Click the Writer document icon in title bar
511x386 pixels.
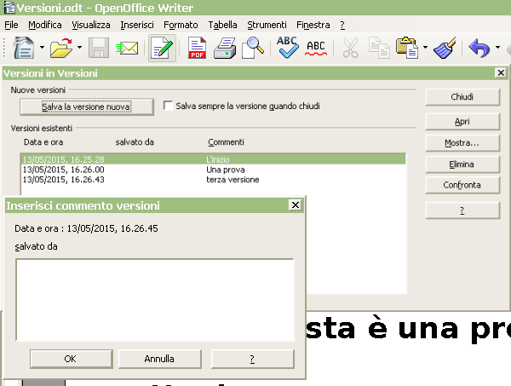(x=9, y=7)
